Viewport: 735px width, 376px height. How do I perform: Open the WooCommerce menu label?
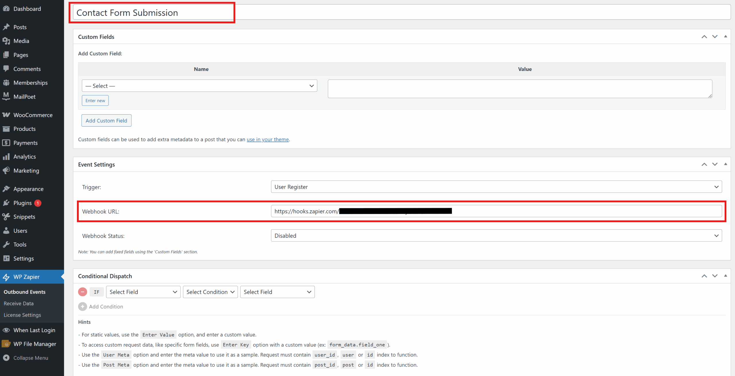pos(33,115)
